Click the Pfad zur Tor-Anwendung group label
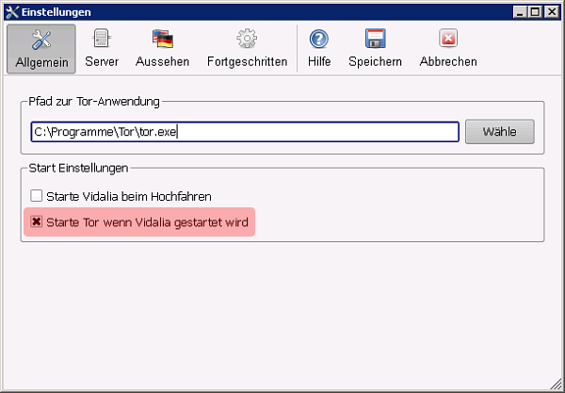The width and height of the screenshot is (565, 393). [x=94, y=102]
